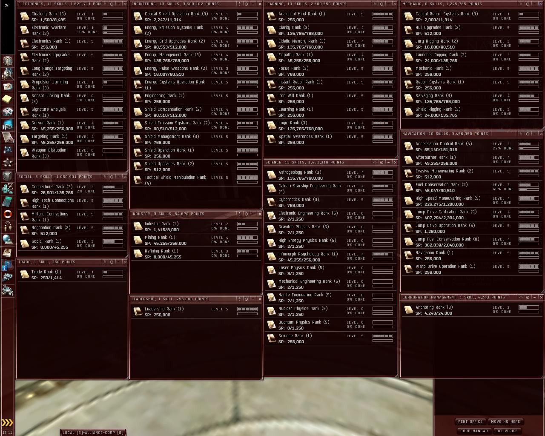545x436 pixels.
Task: Open the mail envelope icon in sidebar
Action: click(x=7, y=86)
